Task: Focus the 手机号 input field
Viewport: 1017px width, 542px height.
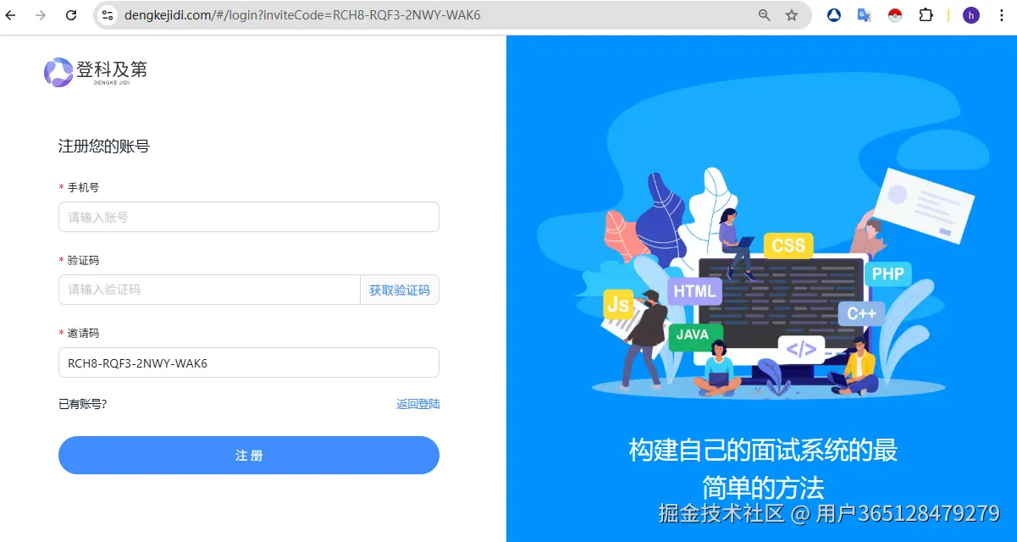Action: tap(249, 217)
